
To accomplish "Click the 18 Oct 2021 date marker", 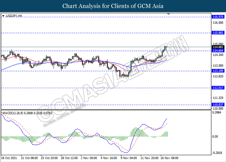I will click(9, 158).
